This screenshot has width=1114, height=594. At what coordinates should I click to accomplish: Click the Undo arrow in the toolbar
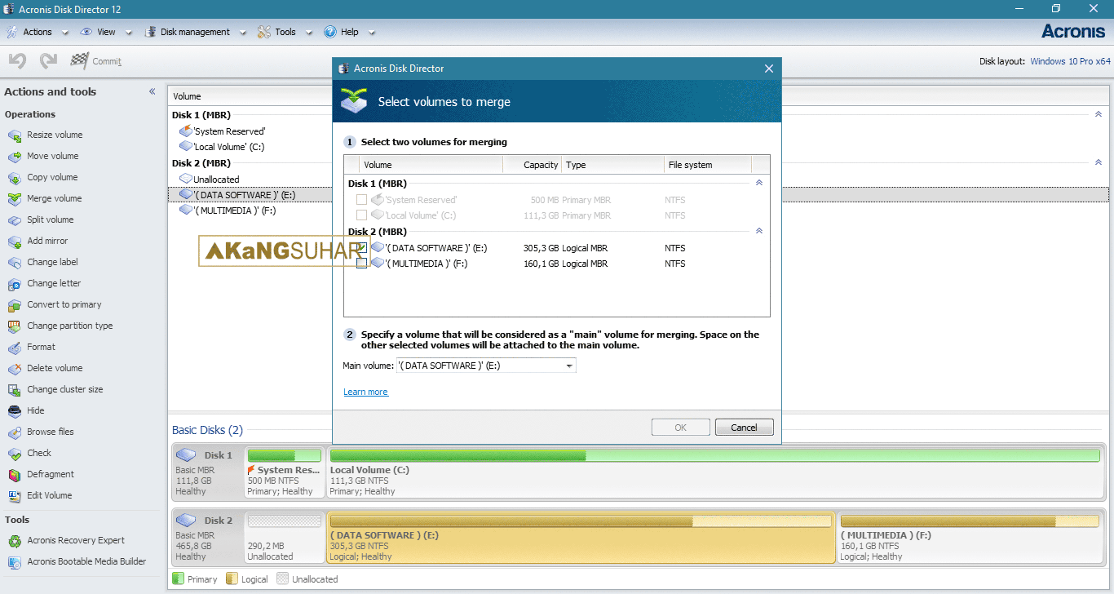[18, 61]
